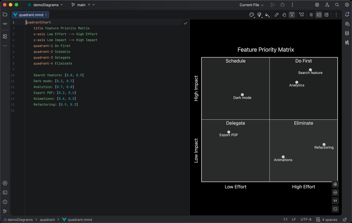Viewport: 352px width, 223px height.
Task: Open the paint bucket fill icon
Action: click(x=267, y=15)
